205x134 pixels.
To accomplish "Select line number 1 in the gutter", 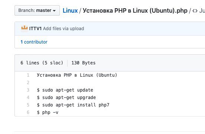I will (x=28, y=75).
